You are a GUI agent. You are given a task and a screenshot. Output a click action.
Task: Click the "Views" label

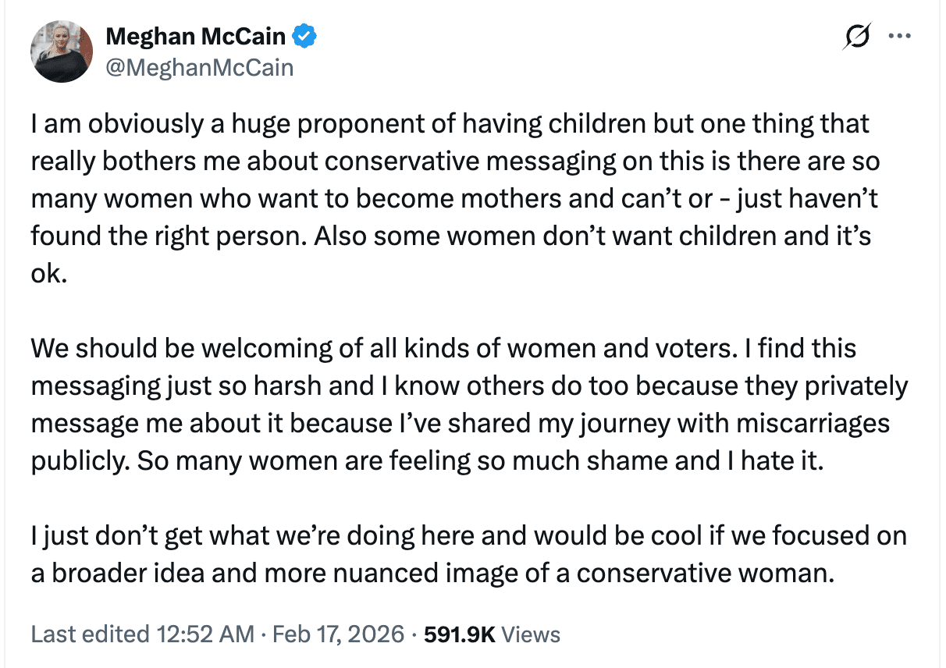click(531, 634)
